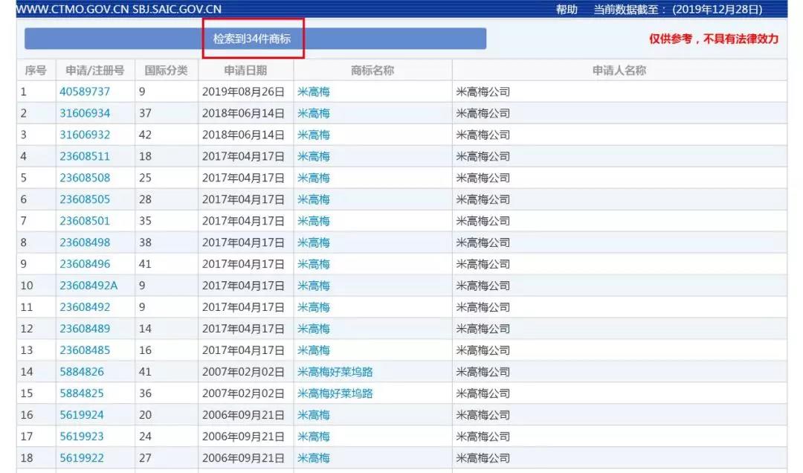803x473 pixels.
Task: Click the 仅供参考，不具有法律效力 disclaimer text
Action: [714, 39]
